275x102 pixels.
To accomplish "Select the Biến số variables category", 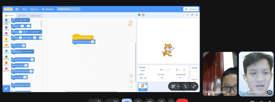I will [6, 64].
